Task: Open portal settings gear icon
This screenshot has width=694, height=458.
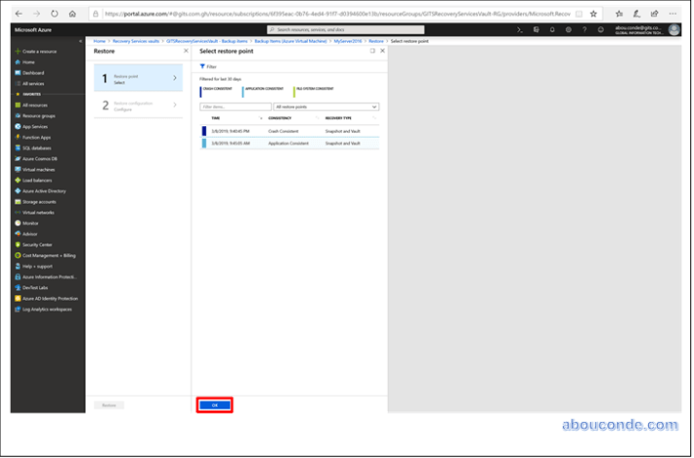Action: tap(568, 30)
